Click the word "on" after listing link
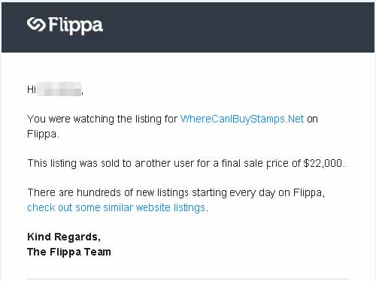This screenshot has width=376, height=281. pyautogui.click(x=312, y=119)
